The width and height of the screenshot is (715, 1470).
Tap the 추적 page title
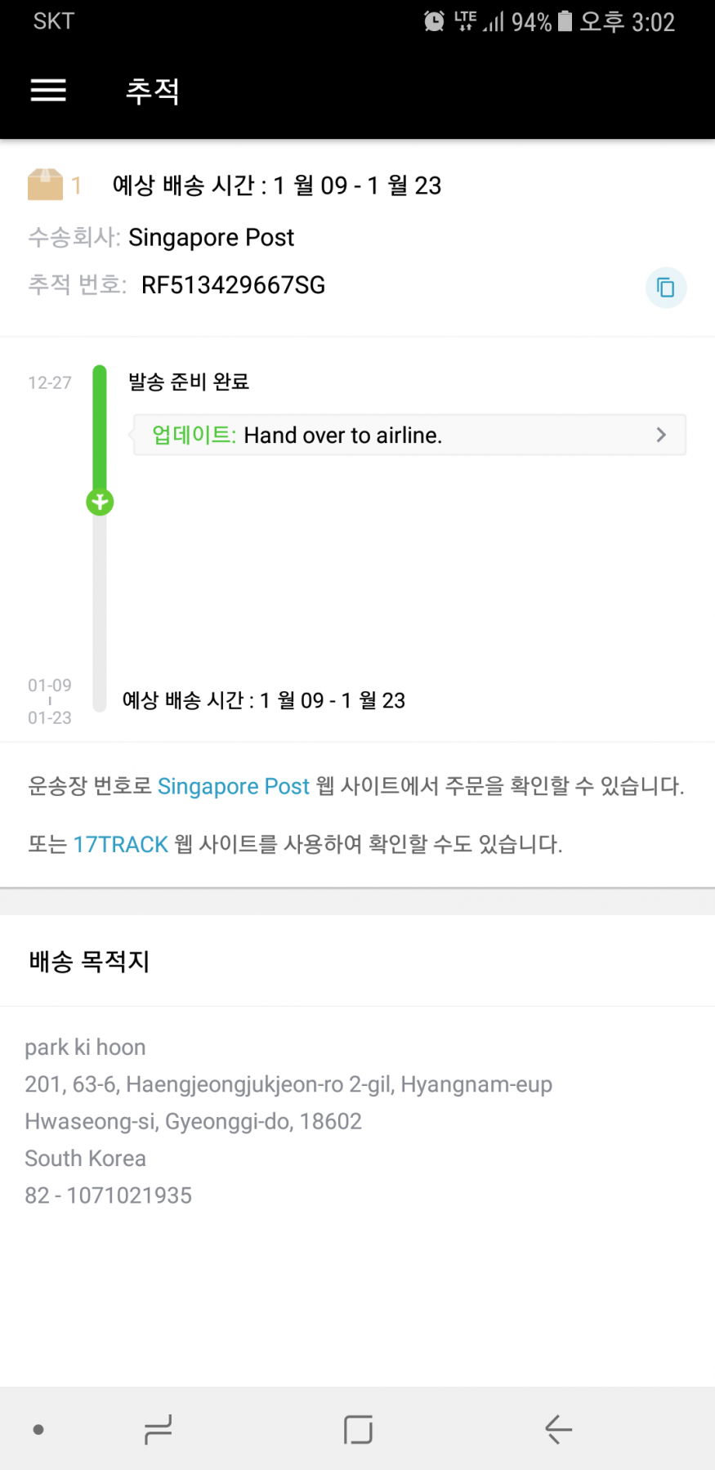tap(153, 91)
